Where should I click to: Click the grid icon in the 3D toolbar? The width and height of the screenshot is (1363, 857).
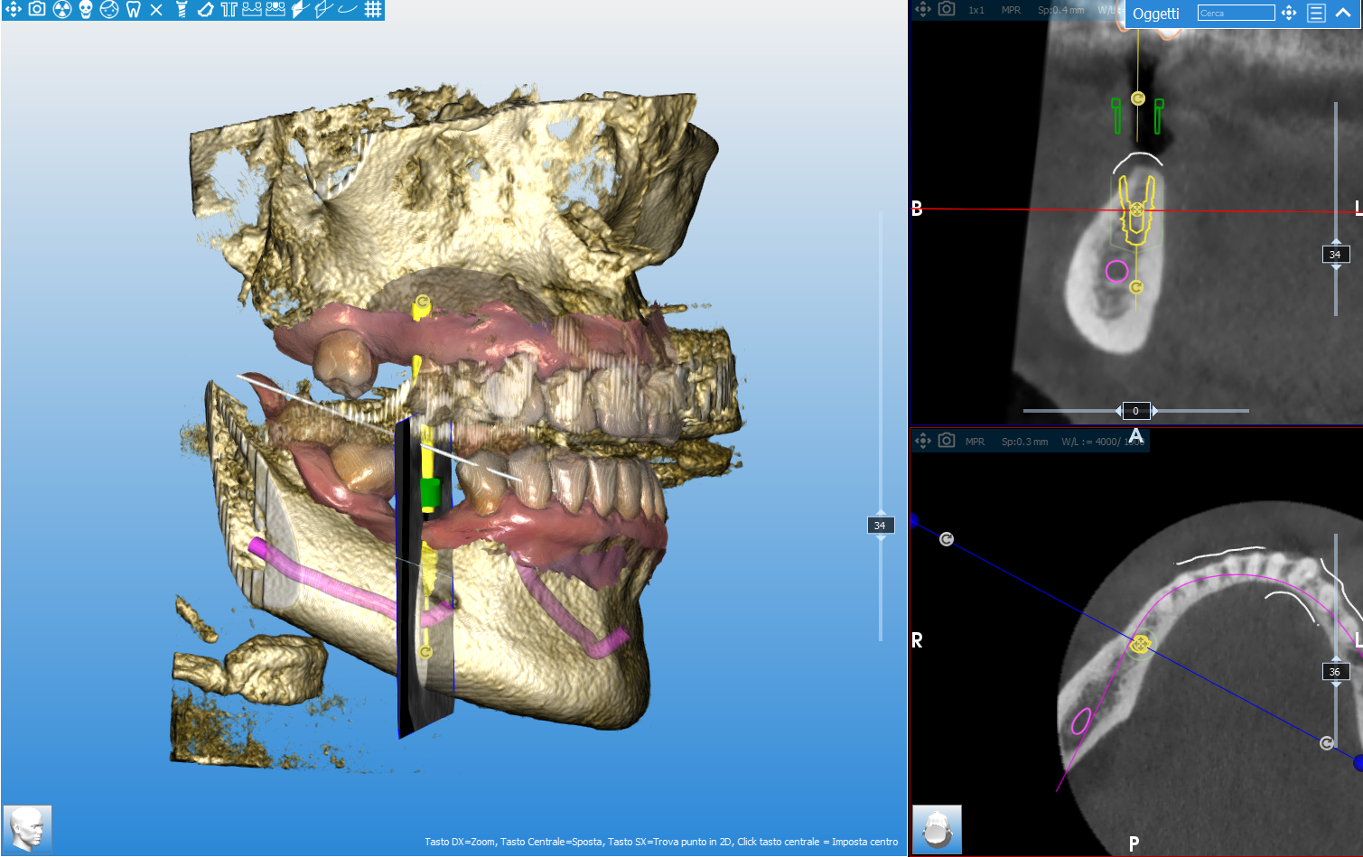pyautogui.click(x=373, y=10)
